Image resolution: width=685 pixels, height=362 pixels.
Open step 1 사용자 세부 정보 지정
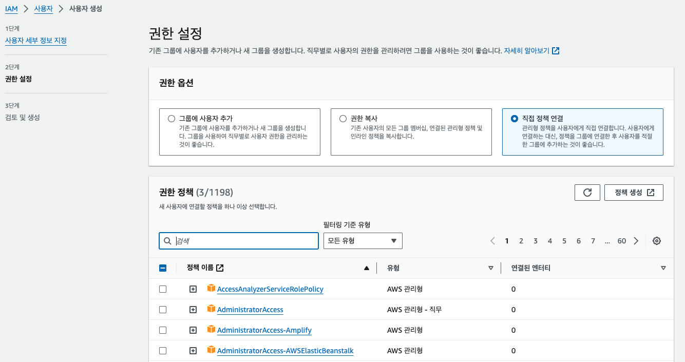(x=36, y=40)
